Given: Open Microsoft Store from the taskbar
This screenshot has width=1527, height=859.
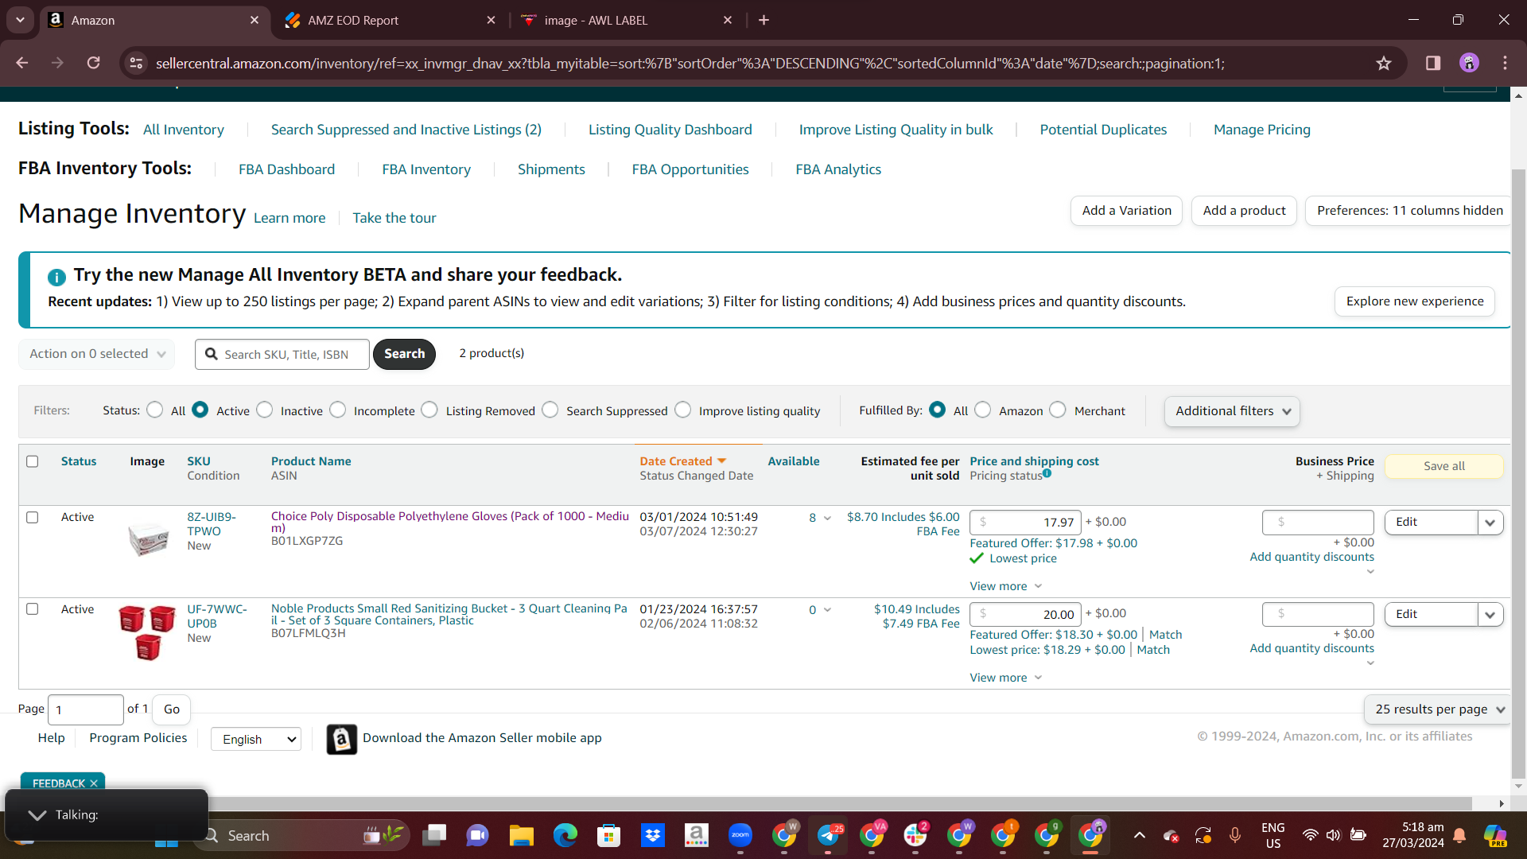Looking at the screenshot, I should pyautogui.click(x=609, y=835).
